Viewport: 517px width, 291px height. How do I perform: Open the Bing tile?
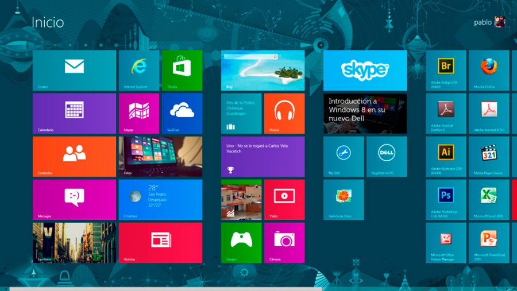click(263, 70)
